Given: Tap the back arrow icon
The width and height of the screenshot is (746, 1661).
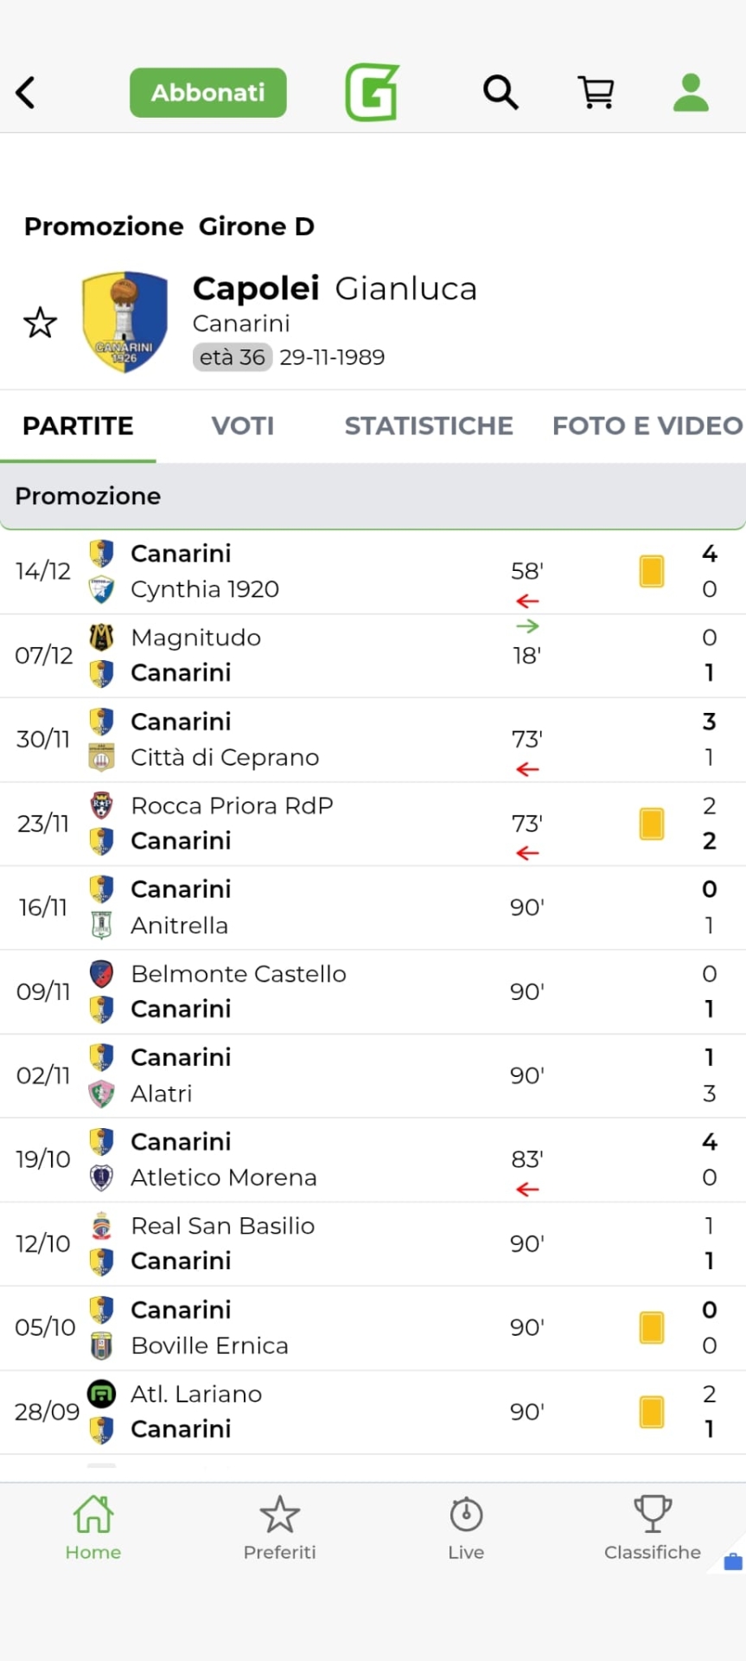Looking at the screenshot, I should click(26, 93).
